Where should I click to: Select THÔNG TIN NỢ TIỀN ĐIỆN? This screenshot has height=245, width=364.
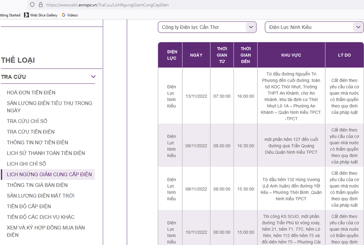(37, 142)
